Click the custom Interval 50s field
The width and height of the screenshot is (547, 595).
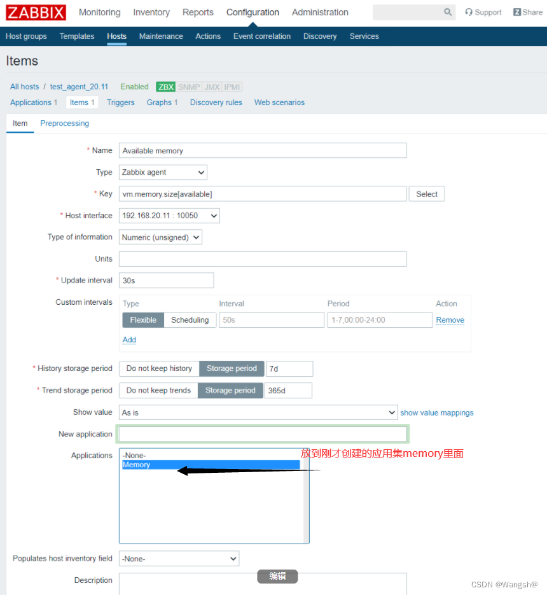point(272,320)
